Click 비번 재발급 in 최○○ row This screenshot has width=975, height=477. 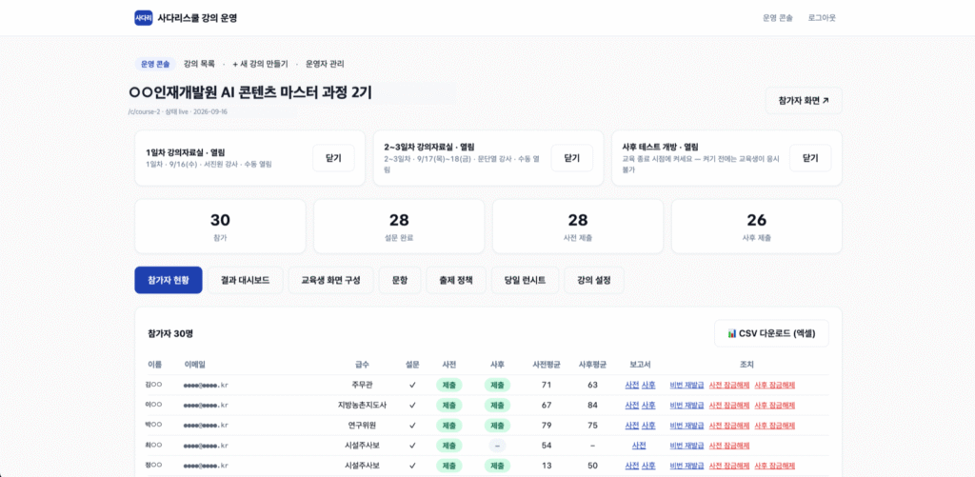[x=686, y=446]
